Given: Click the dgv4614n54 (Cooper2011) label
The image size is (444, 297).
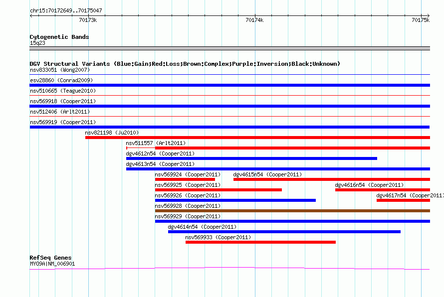Looking at the screenshot, I should pos(202,227).
